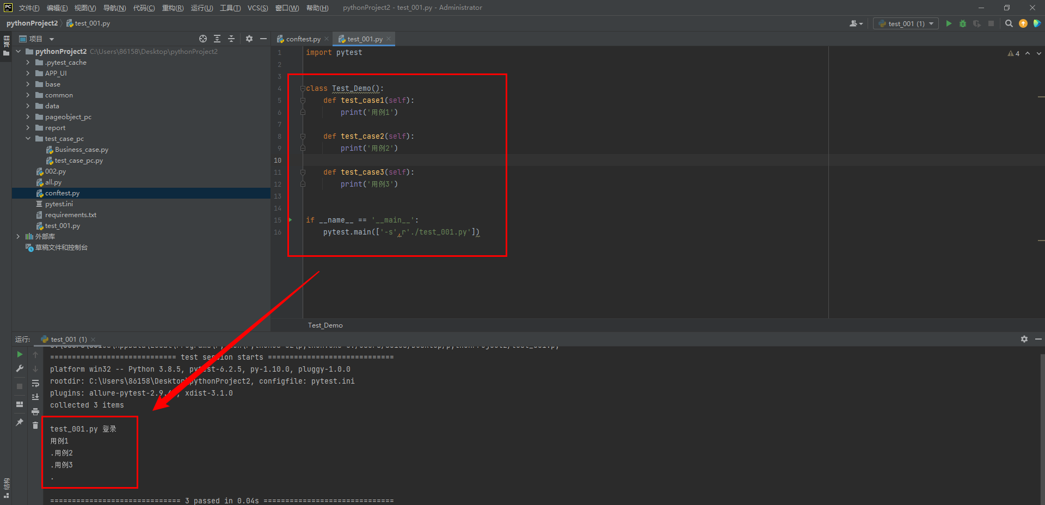Image resolution: width=1045 pixels, height=505 pixels.
Task: Pin the run tab with pin icon
Action: 20,422
